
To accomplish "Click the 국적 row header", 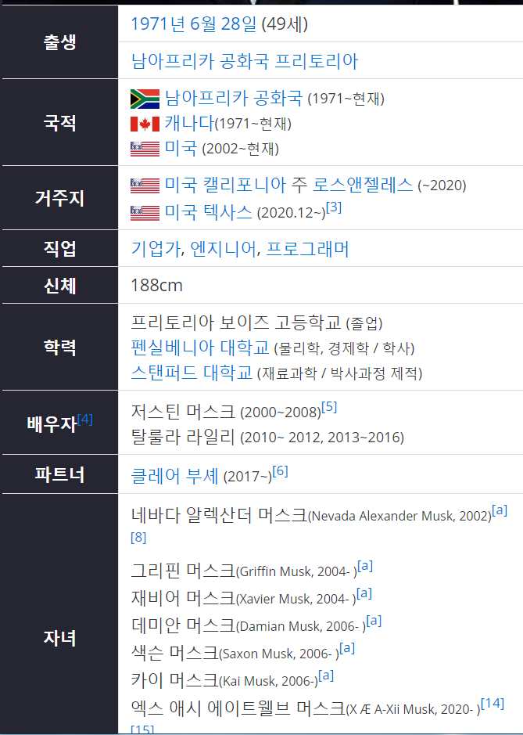I will [x=60, y=123].
